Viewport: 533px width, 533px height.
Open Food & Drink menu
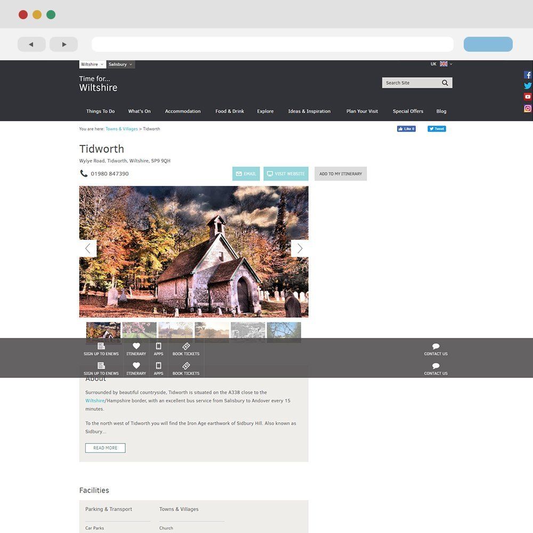pos(229,111)
